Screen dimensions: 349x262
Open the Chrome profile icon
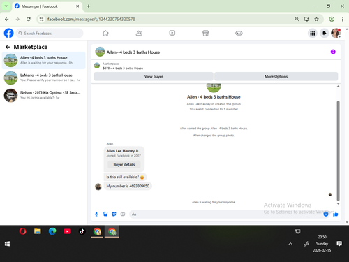[x=332, y=19]
